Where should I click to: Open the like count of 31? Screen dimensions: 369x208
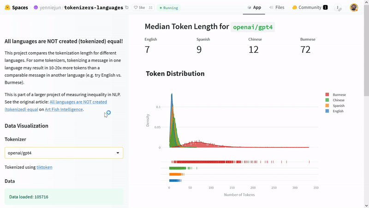click(150, 7)
